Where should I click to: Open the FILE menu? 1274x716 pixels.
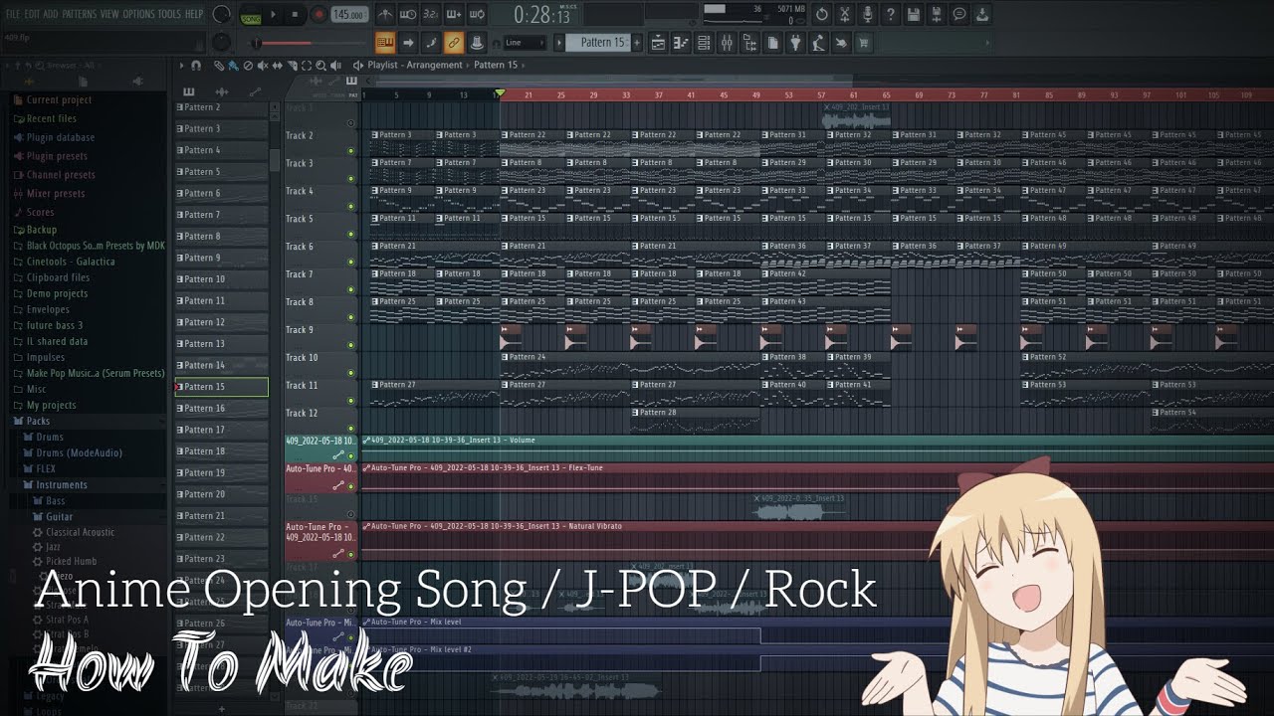pyautogui.click(x=14, y=14)
